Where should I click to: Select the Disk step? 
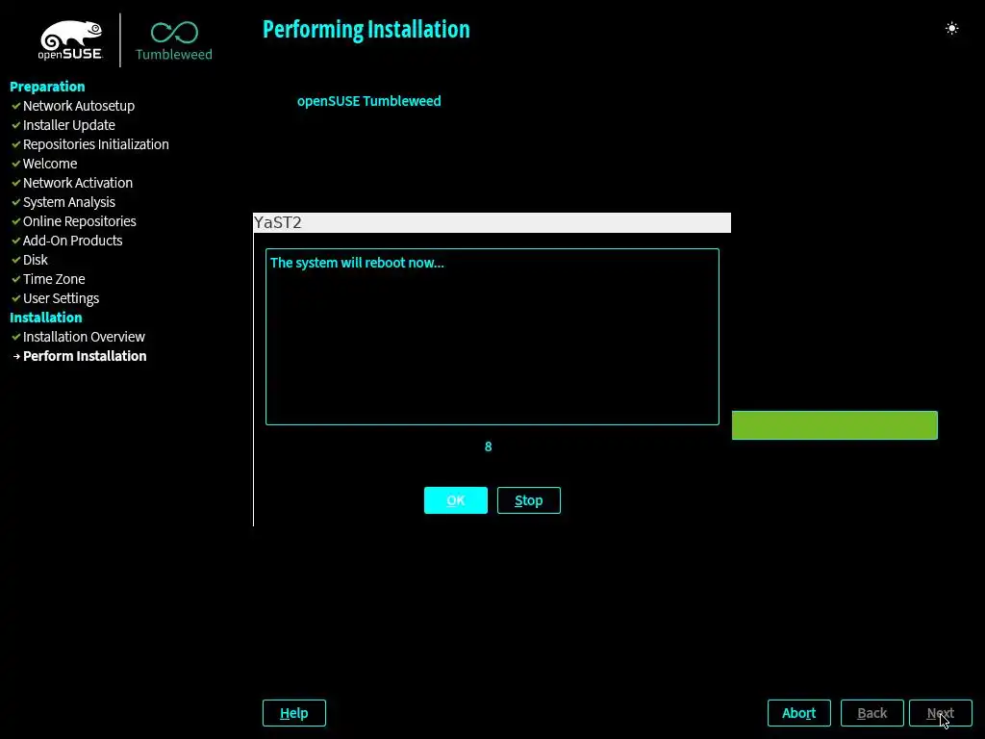(x=36, y=260)
